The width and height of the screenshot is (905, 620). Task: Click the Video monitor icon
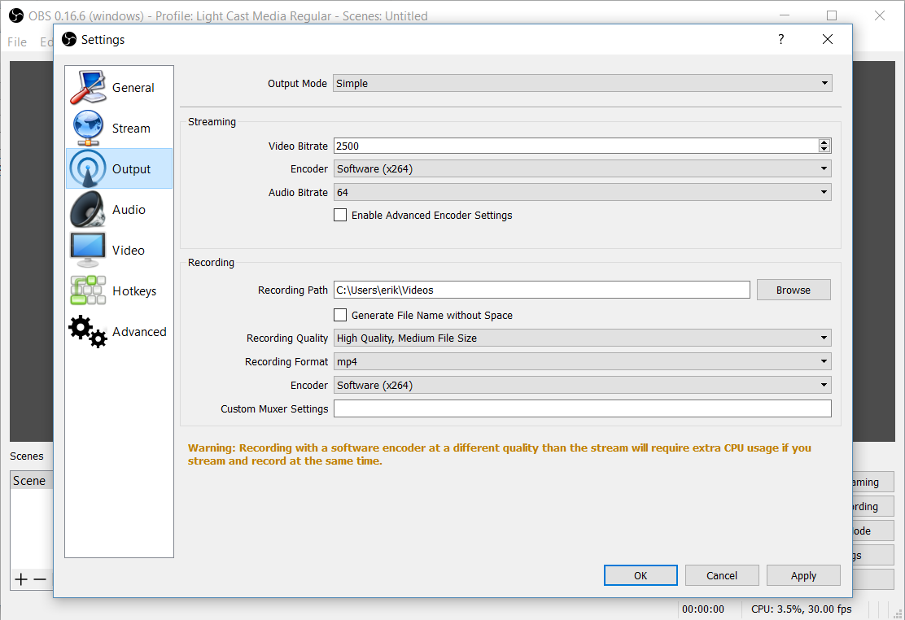[x=88, y=250]
